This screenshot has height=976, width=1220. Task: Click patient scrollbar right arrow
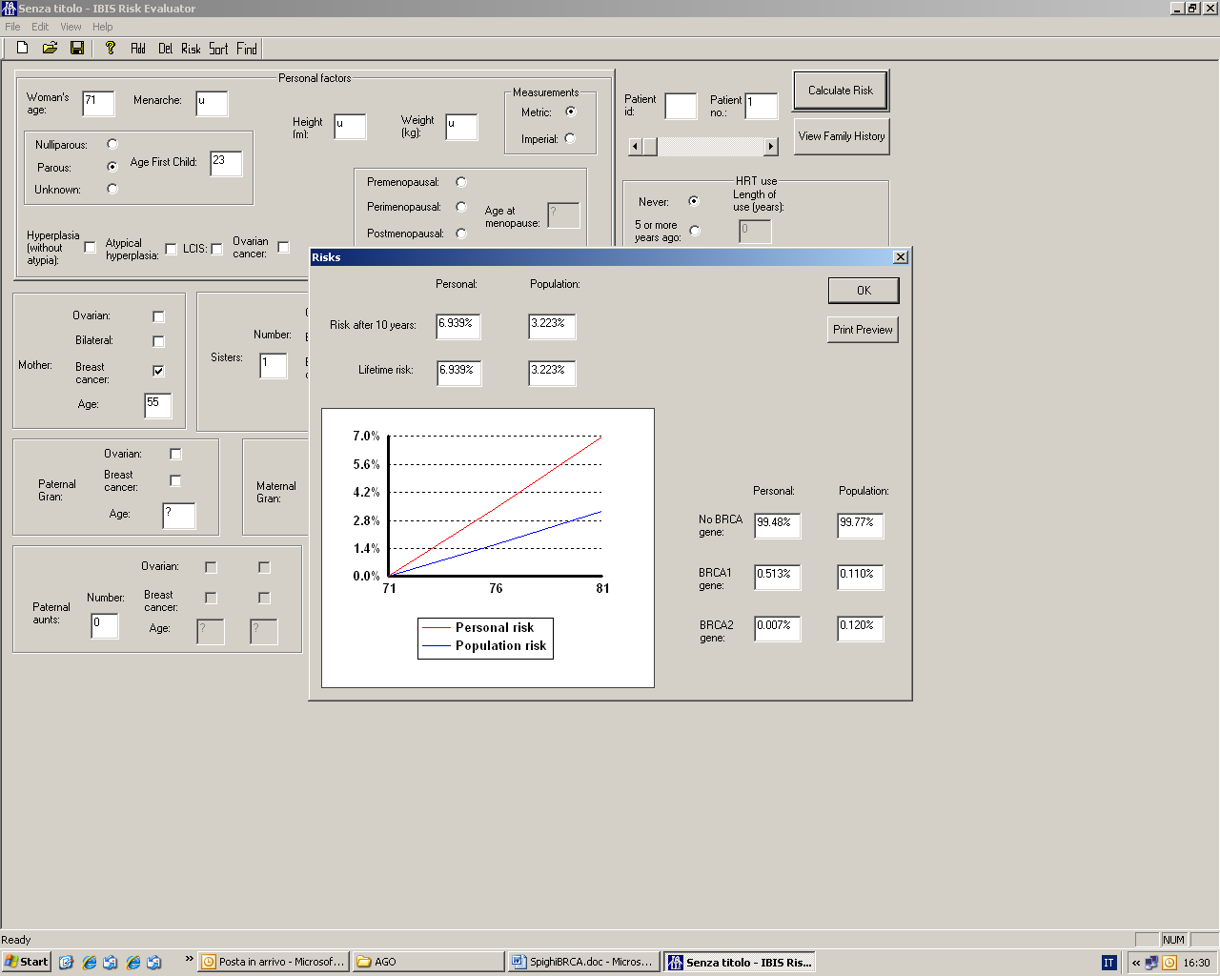pyautogui.click(x=771, y=147)
